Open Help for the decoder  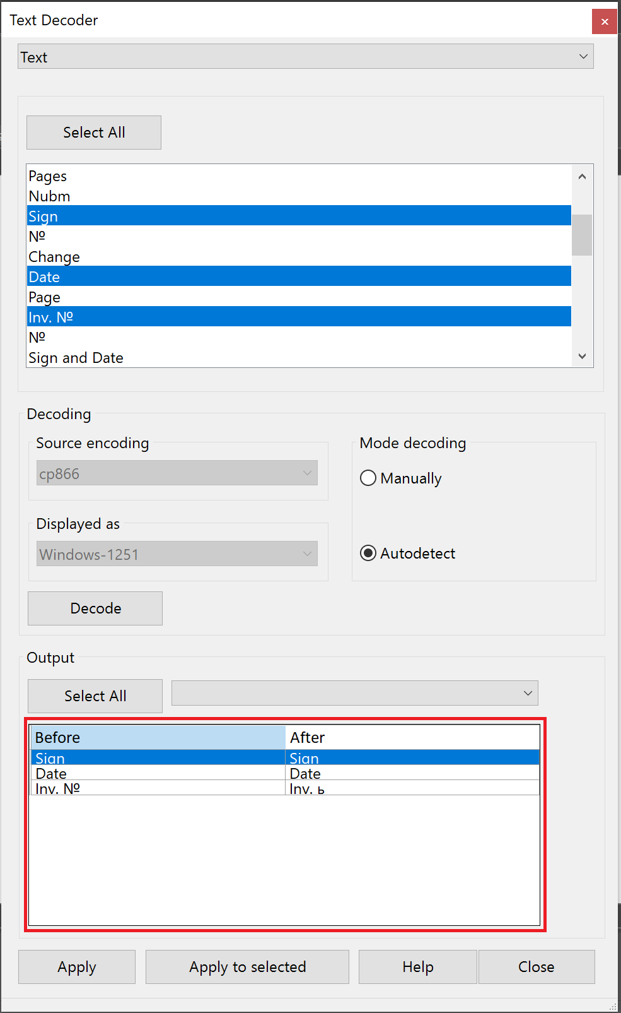pos(417,967)
